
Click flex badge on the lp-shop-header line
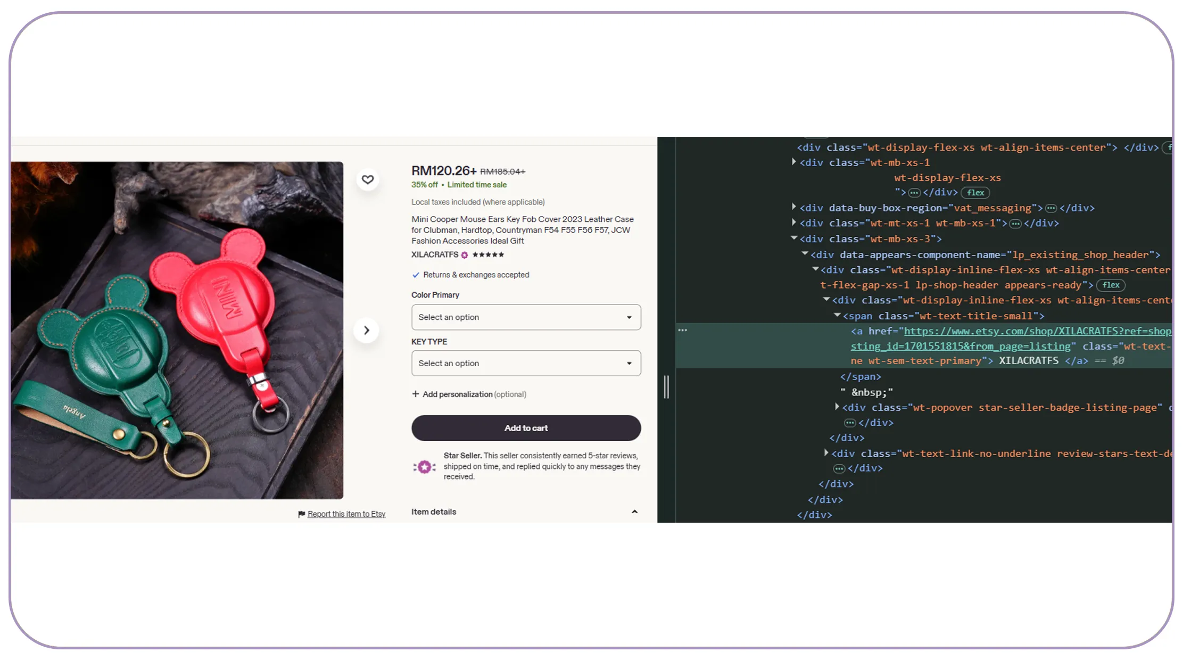pyautogui.click(x=1111, y=285)
